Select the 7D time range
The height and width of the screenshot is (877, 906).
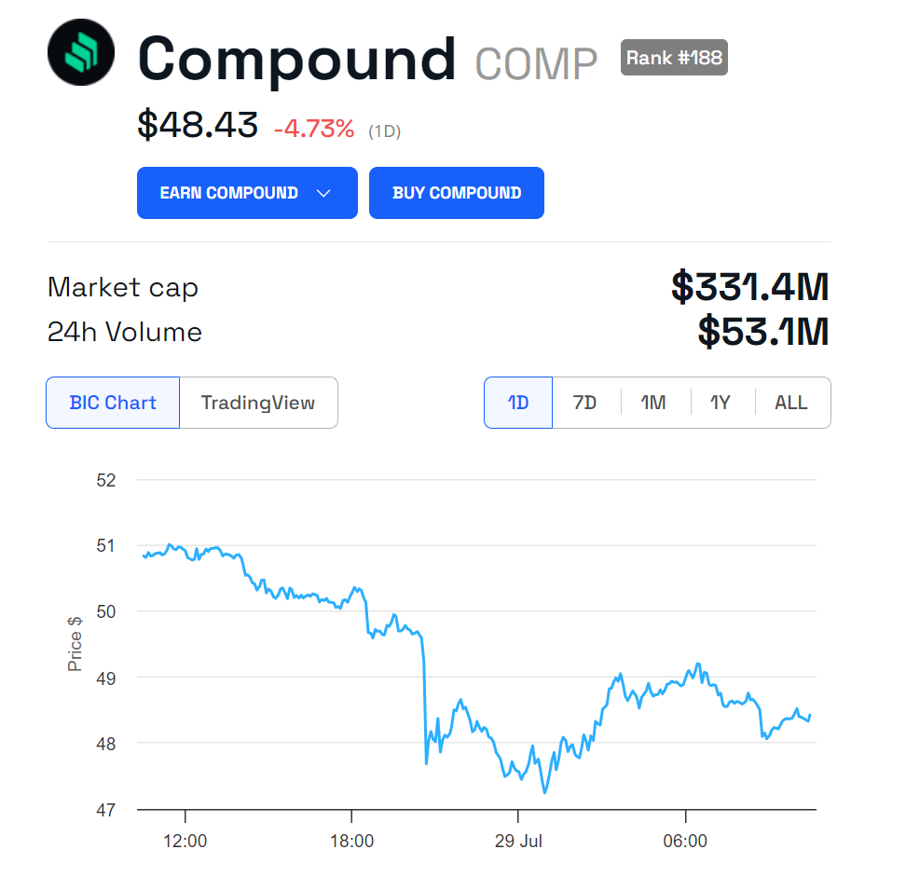585,403
